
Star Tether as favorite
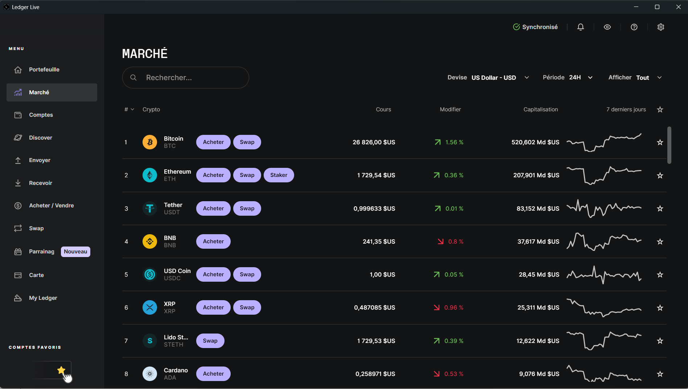[x=660, y=208]
